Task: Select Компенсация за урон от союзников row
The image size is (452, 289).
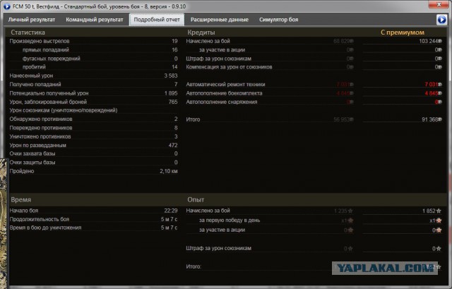Action: (x=314, y=67)
